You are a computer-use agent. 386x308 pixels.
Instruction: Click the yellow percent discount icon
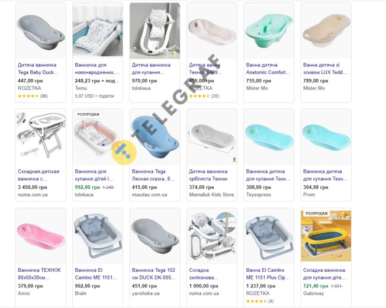point(124,152)
